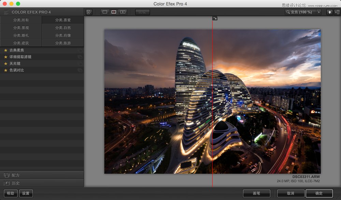Open presets icon for 详细提取滤镜

[x=80, y=57]
